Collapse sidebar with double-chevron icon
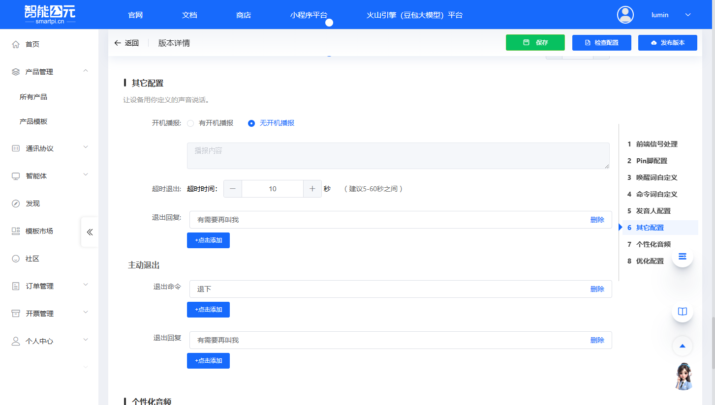The width and height of the screenshot is (715, 405). [x=90, y=232]
